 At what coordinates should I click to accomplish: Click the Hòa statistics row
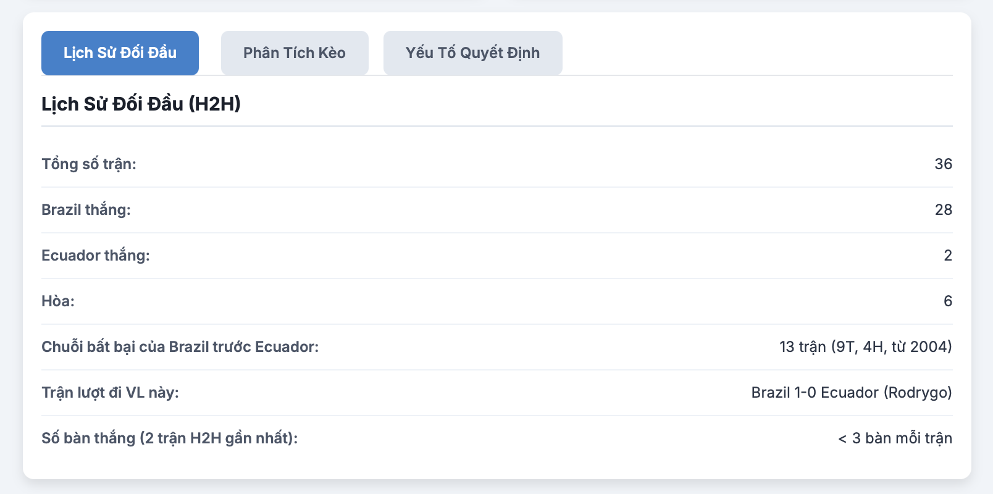497,301
